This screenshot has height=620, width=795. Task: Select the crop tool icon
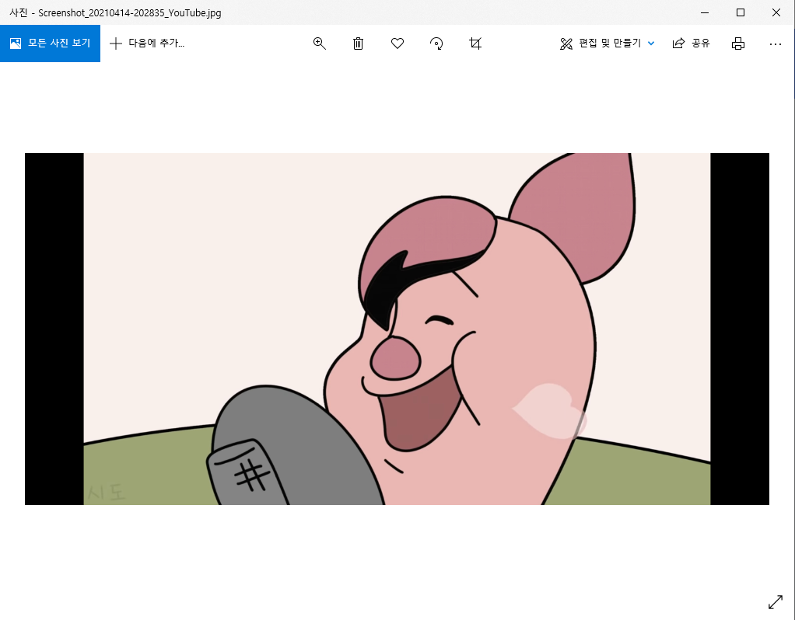[x=475, y=44]
